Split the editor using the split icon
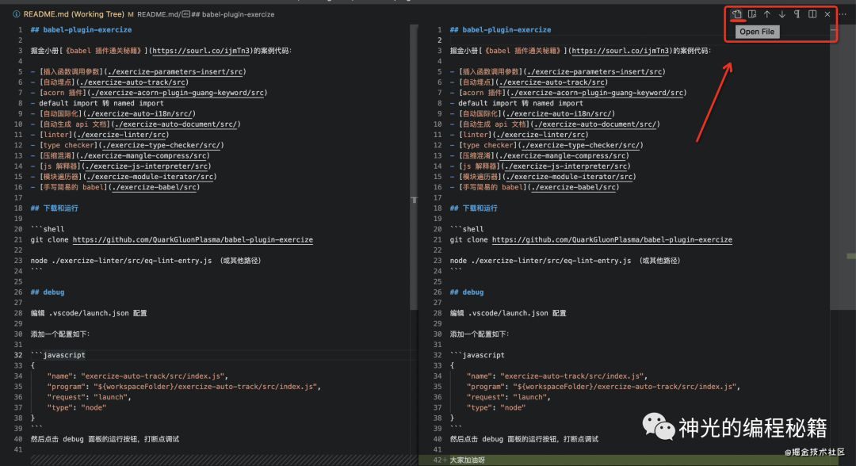 (812, 14)
